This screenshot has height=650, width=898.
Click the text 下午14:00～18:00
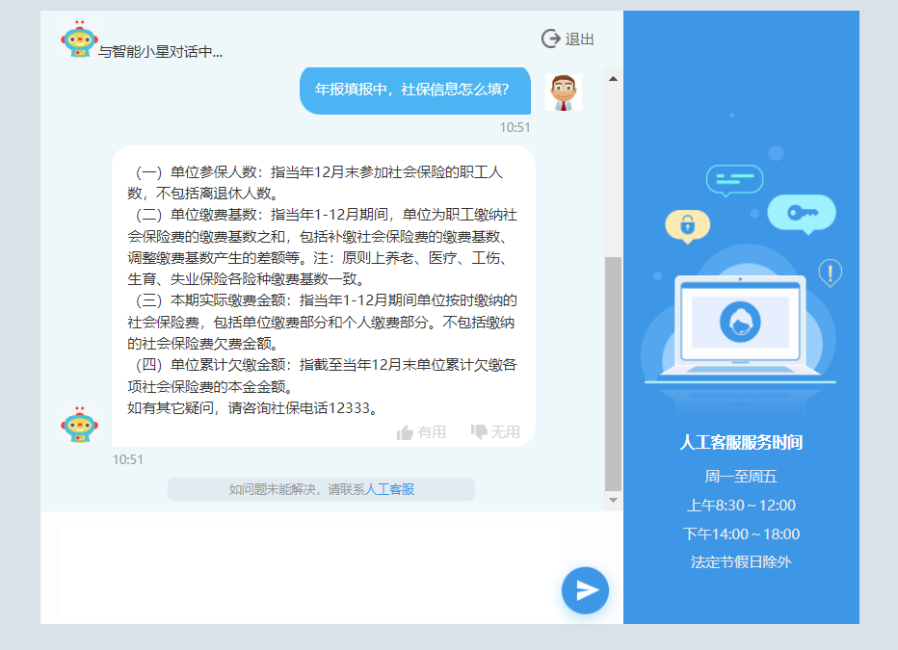click(741, 533)
